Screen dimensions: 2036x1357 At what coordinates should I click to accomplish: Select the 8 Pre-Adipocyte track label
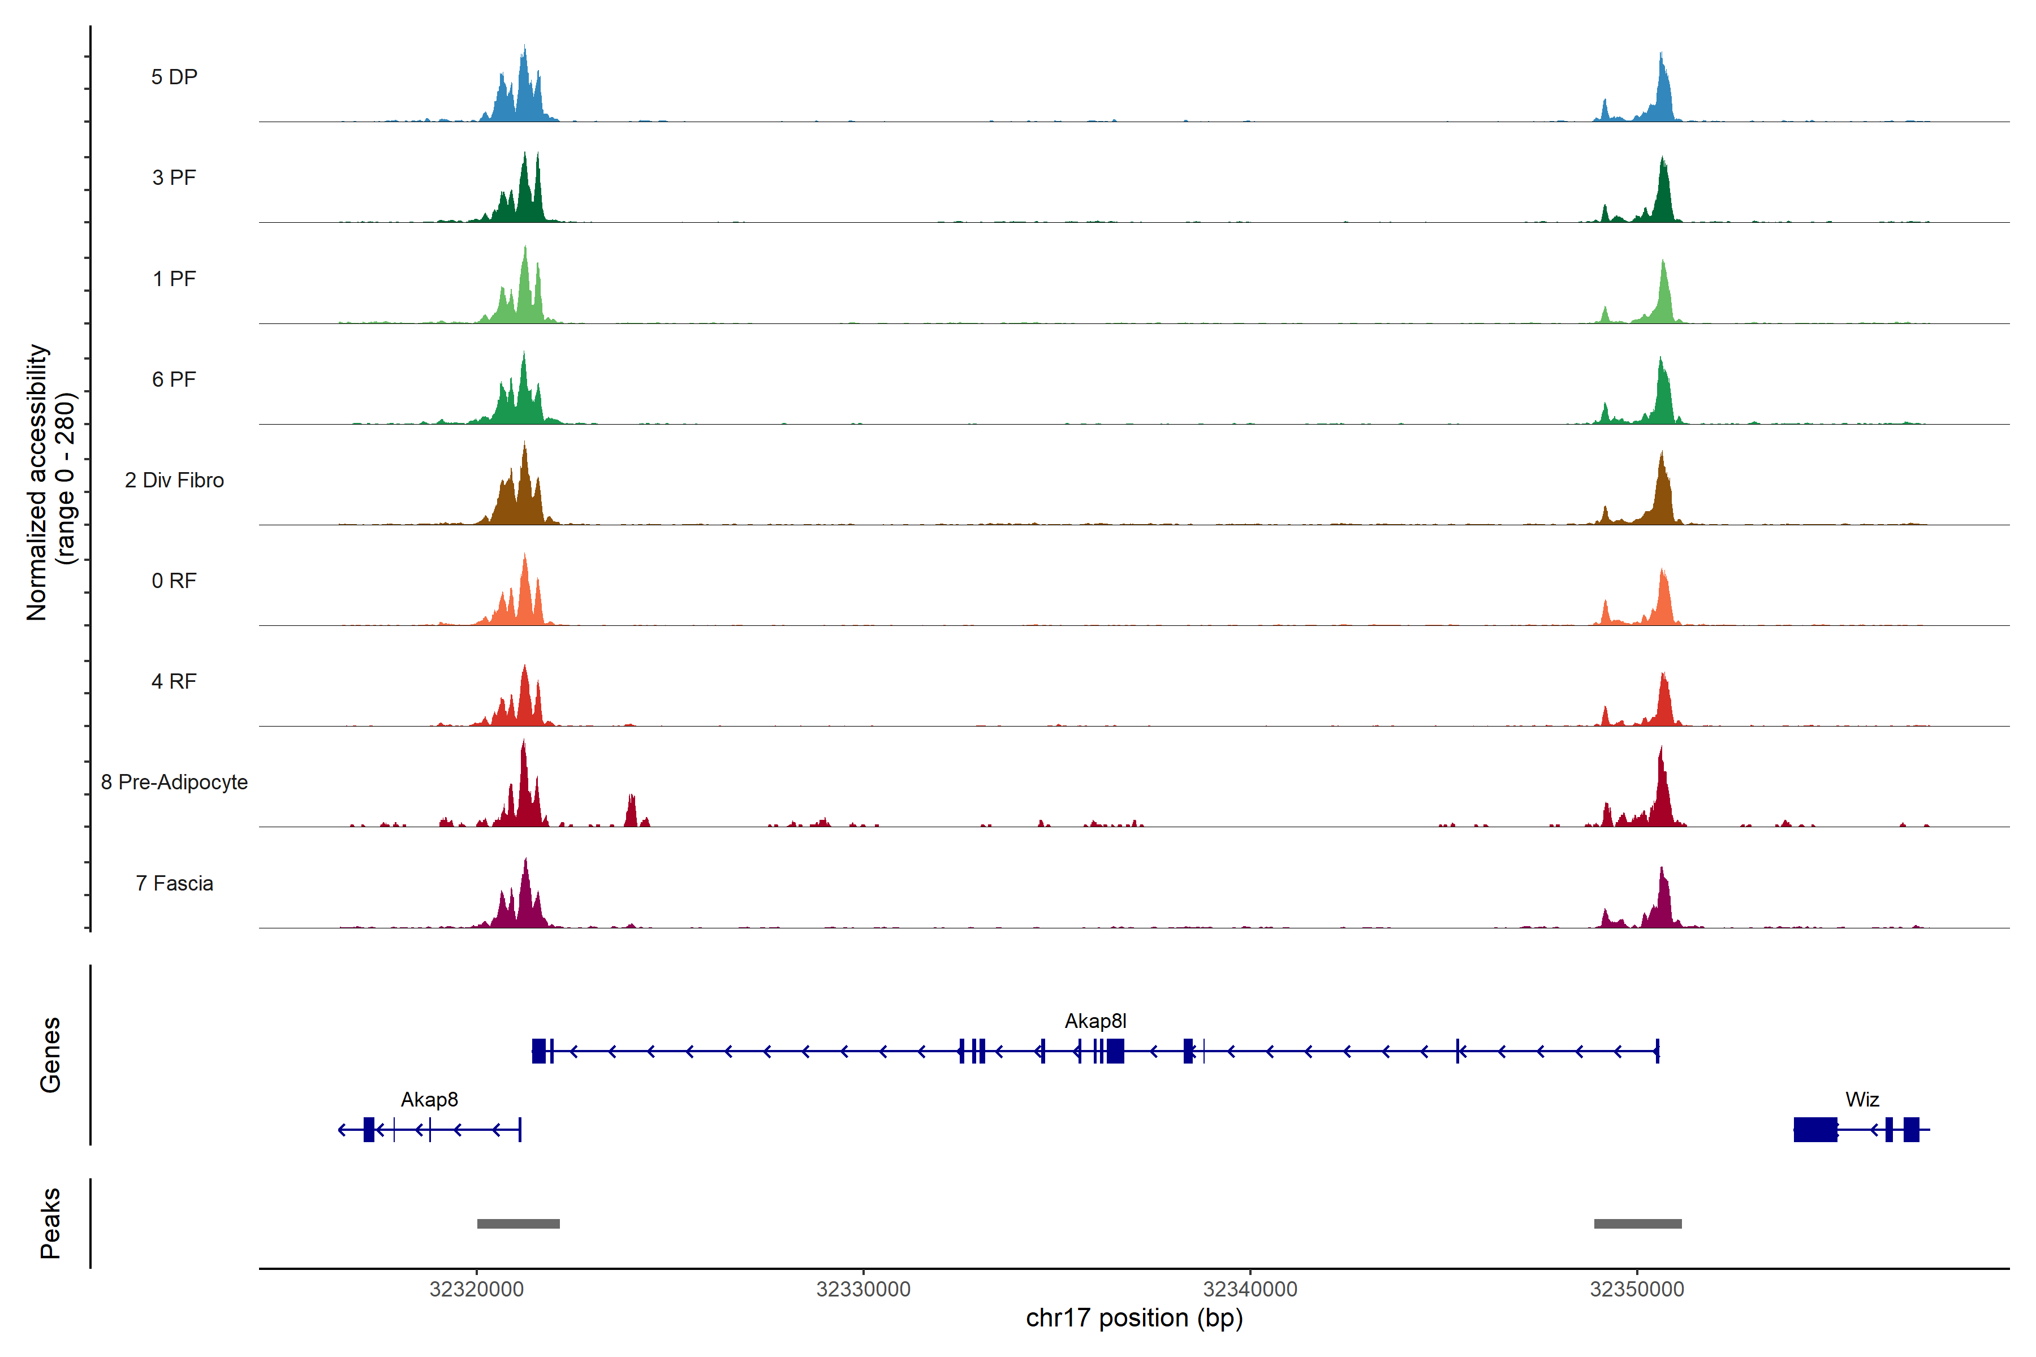174,783
